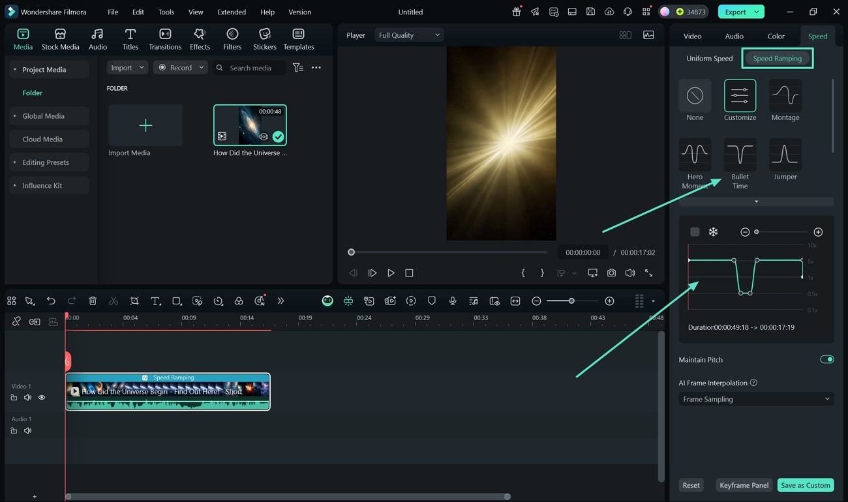Click the delete trash icon
848x502 pixels.
pos(93,301)
